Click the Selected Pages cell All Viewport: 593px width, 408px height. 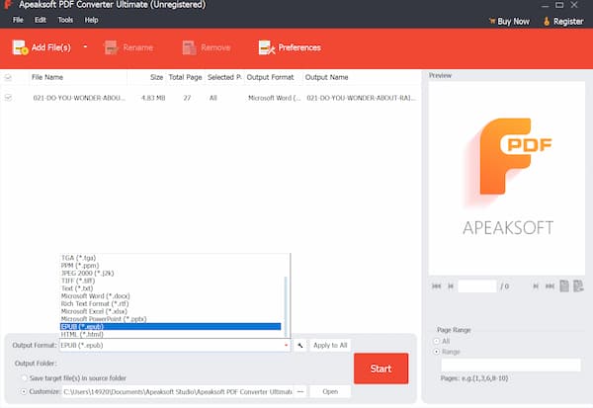tap(212, 99)
